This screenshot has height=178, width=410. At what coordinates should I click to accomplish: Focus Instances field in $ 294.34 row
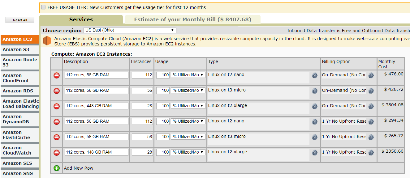coord(142,121)
